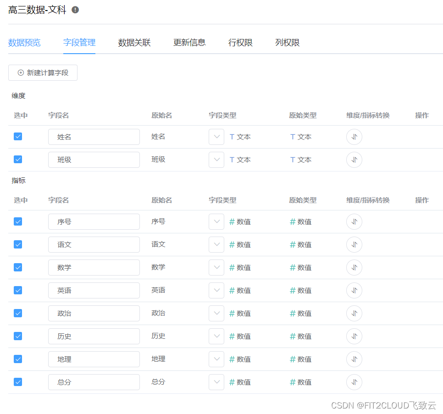Click the 班级 field name input
This screenshot has width=443, height=414.
coord(94,160)
